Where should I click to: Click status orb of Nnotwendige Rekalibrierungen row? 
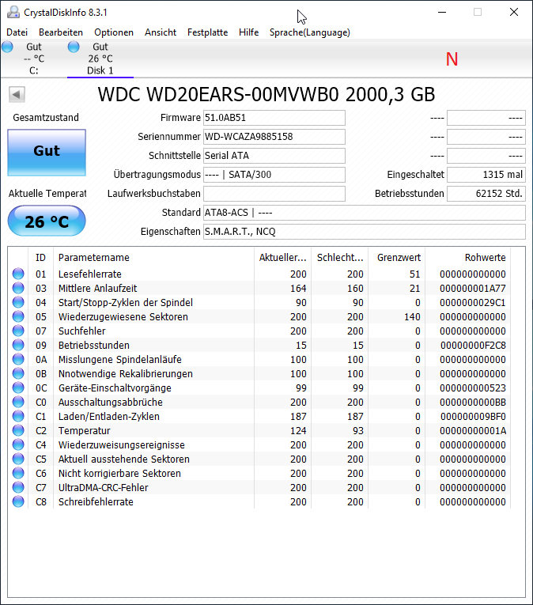18,374
